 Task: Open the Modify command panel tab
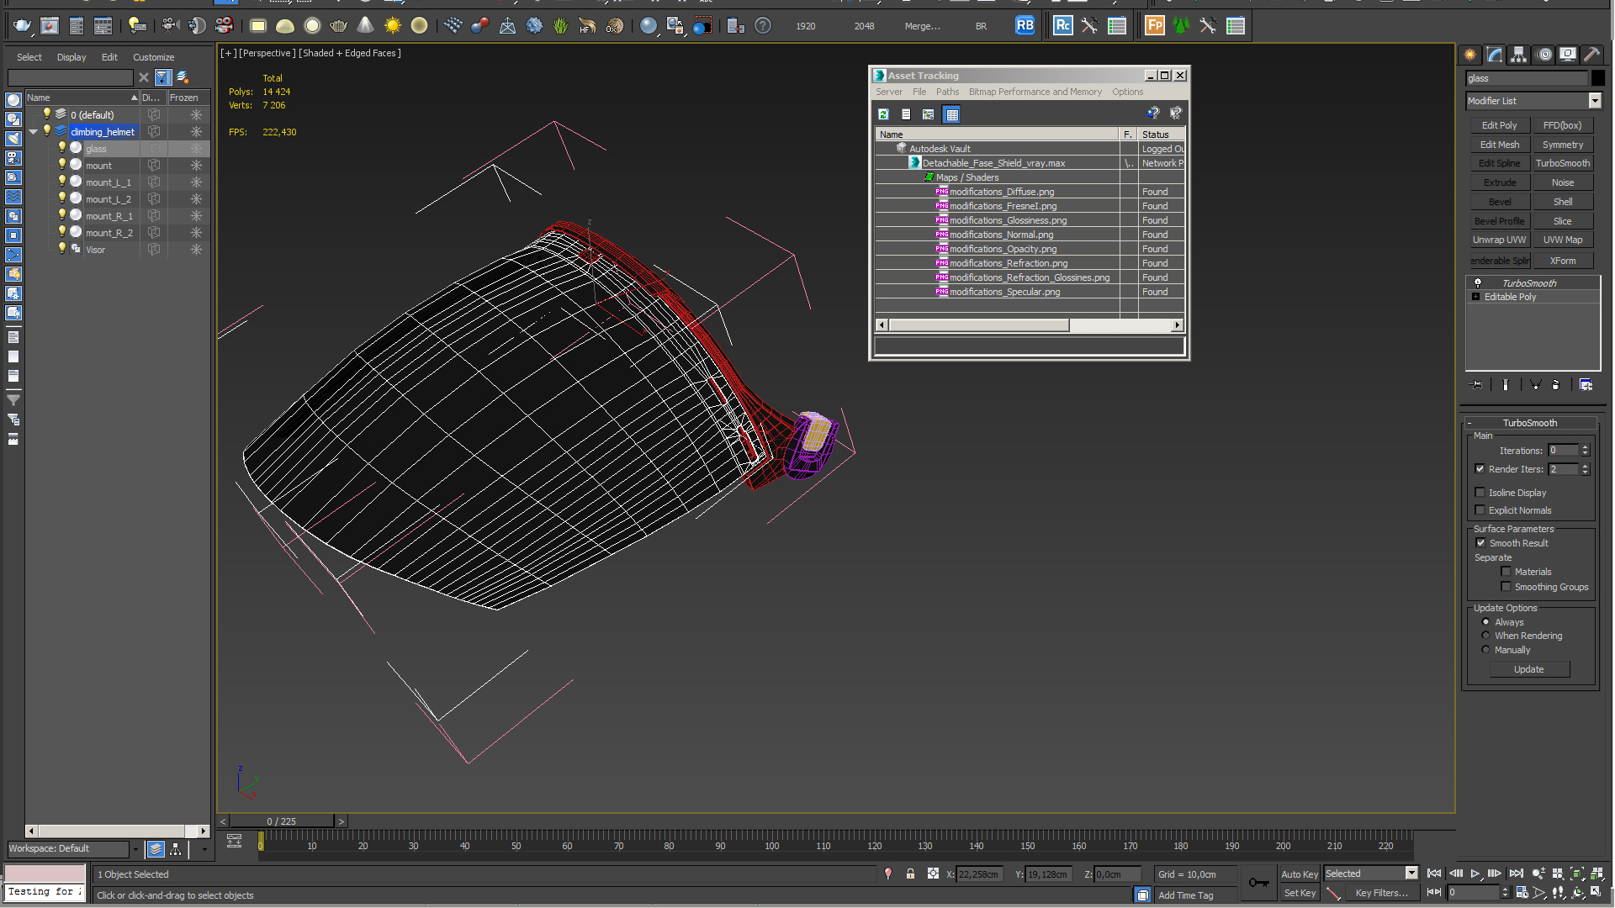(1495, 55)
